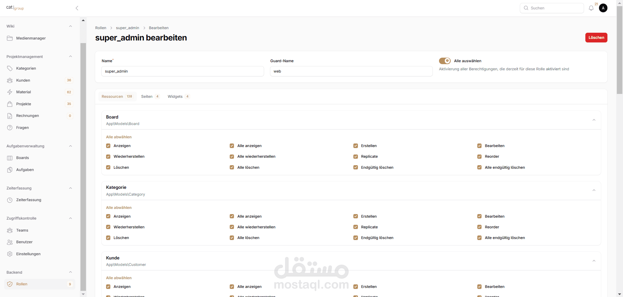Viewport: 623px width, 297px height.
Task: Uncheck Board Bearbeiten checkbox
Action: (x=479, y=146)
